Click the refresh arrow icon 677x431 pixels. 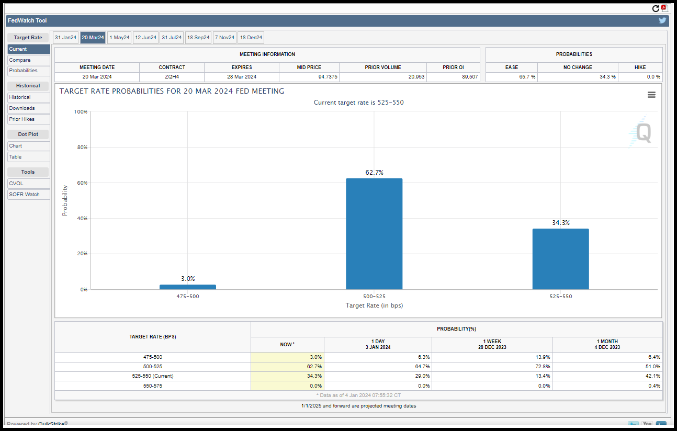click(x=656, y=8)
